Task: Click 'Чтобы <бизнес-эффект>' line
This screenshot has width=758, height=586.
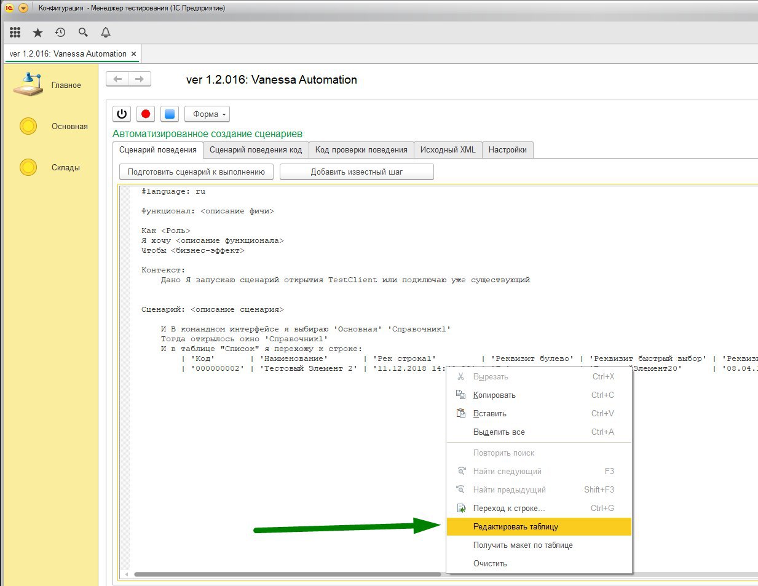Action: tap(193, 251)
